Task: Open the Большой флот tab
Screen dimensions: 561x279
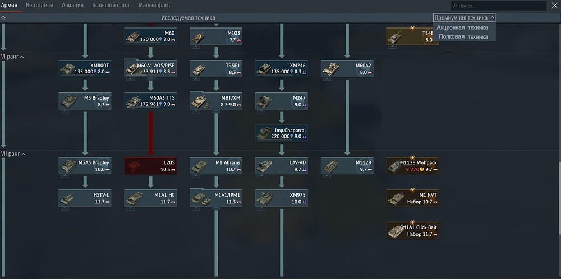Action: click(111, 6)
